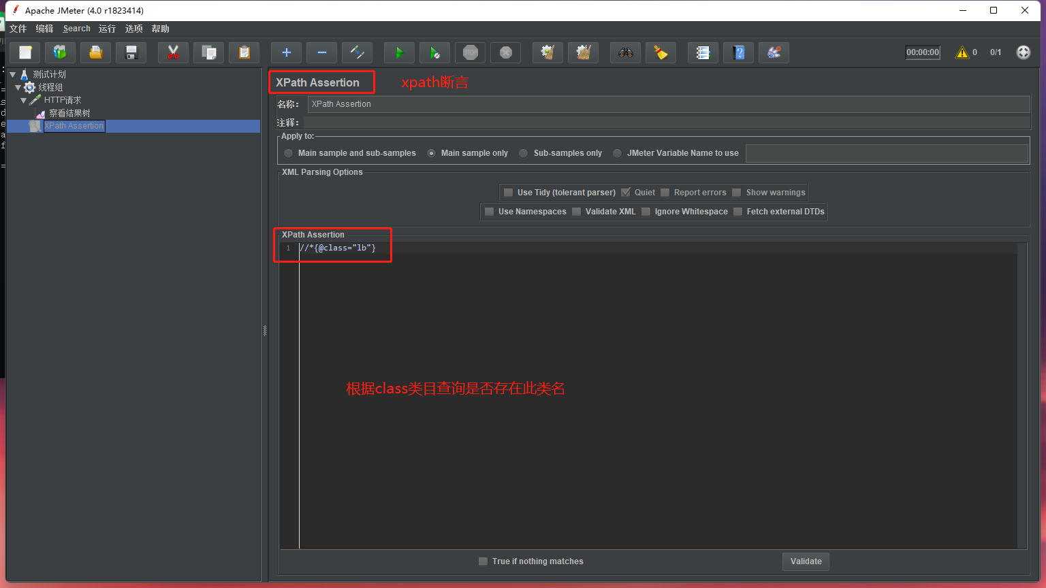Expand all nodes with plus icon
This screenshot has width=1046, height=588.
tap(287, 52)
